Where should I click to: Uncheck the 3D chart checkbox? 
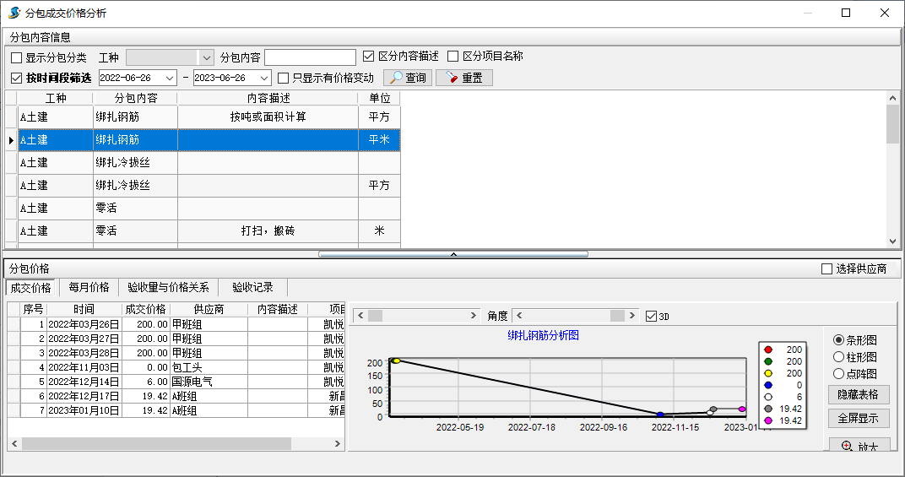click(x=651, y=316)
